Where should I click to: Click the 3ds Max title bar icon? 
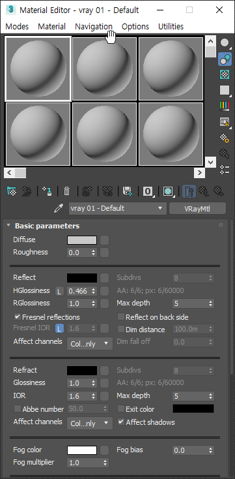[12, 10]
